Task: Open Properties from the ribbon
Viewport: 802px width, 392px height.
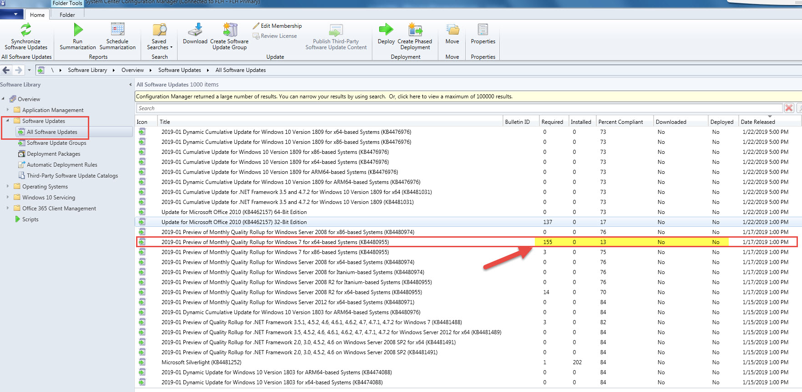Action: 483,34
